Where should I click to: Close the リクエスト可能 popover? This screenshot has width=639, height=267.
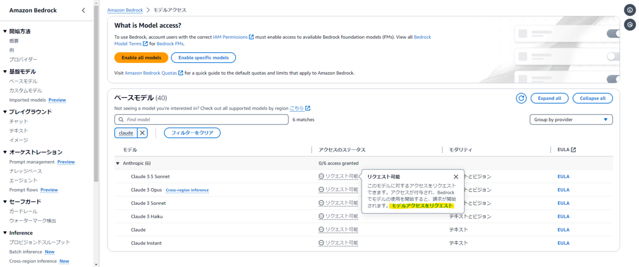pos(456,177)
